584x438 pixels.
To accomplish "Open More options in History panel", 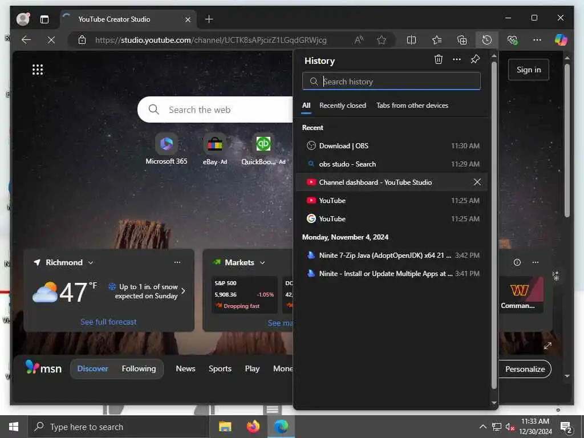I will coord(457,59).
